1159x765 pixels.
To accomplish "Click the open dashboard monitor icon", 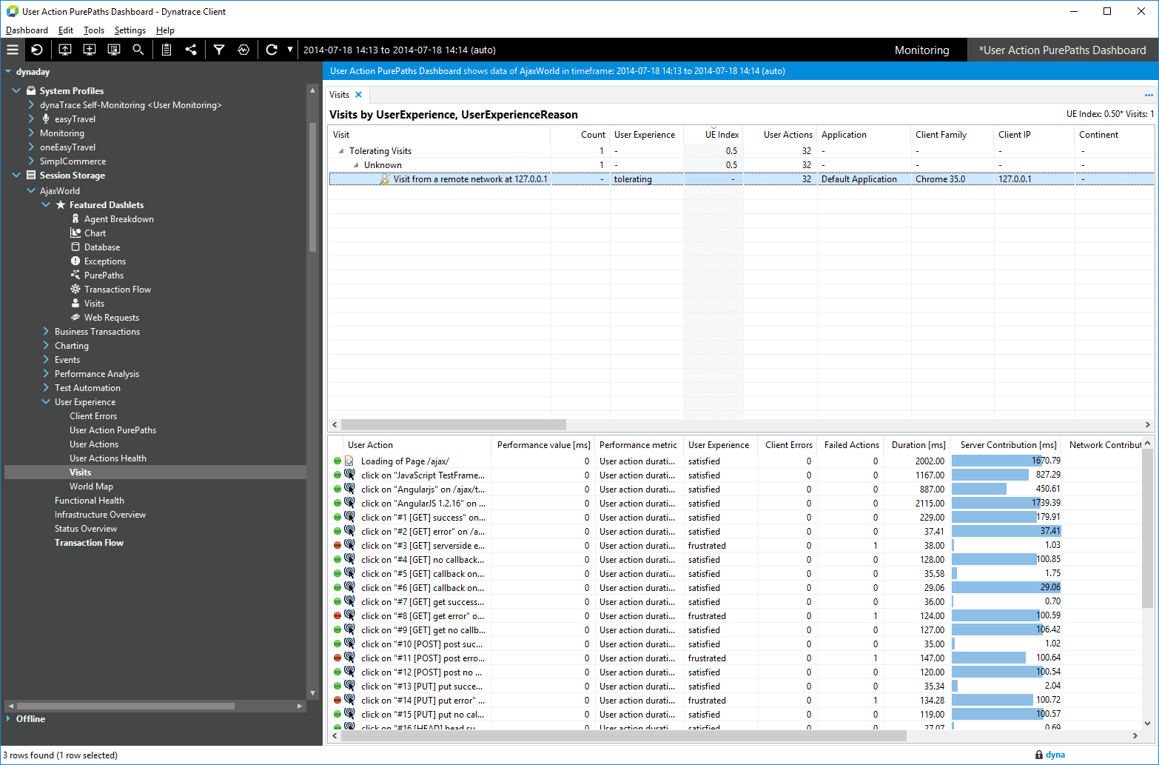I will 65,50.
